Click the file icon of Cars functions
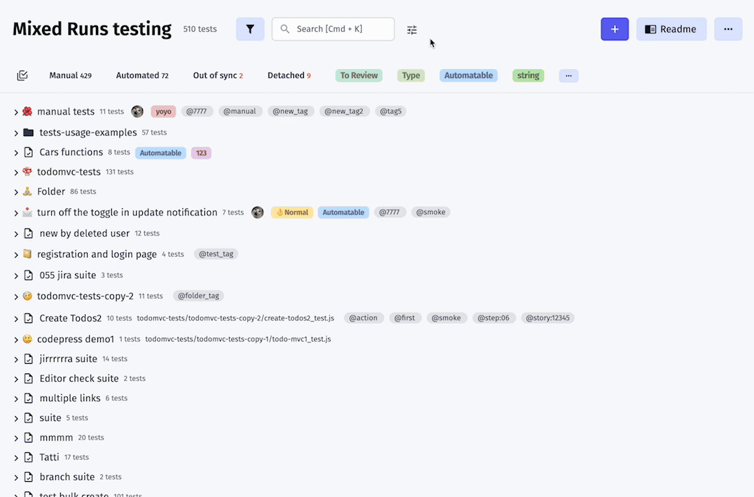The image size is (754, 497). point(28,153)
